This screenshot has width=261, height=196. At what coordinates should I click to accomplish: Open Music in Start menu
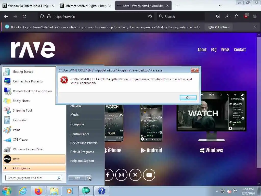pos(74,115)
